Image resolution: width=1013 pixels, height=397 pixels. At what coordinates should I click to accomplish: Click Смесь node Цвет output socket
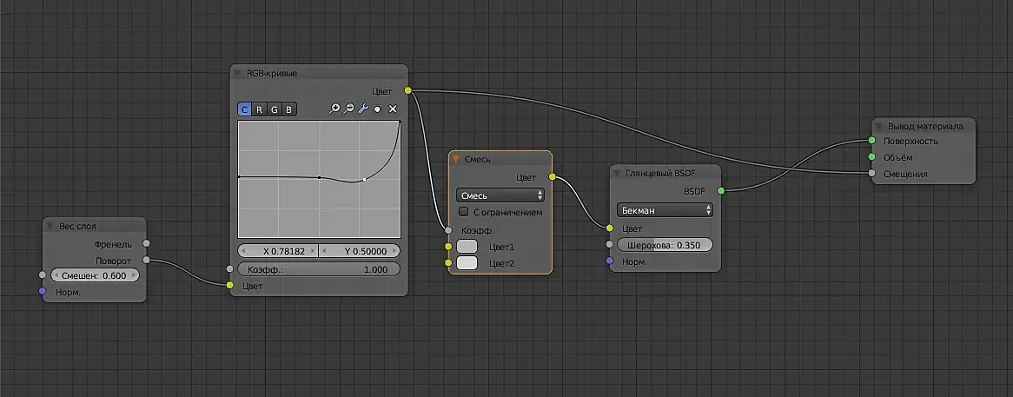coord(552,176)
